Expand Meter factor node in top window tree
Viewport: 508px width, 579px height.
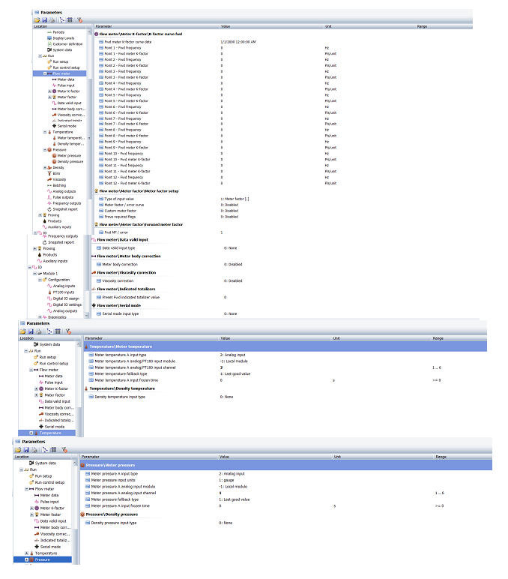click(49, 97)
